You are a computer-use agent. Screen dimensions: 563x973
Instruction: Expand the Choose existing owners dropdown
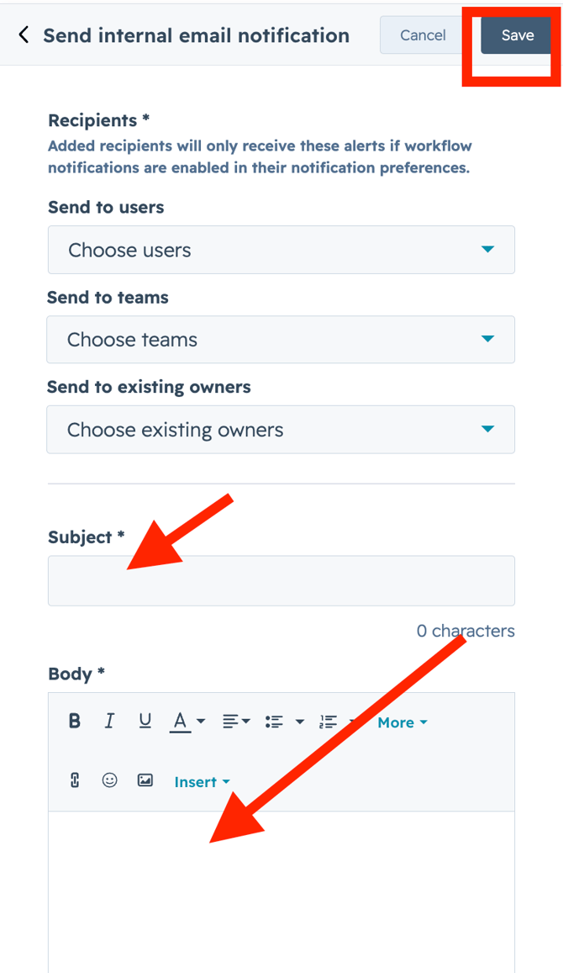(x=281, y=430)
